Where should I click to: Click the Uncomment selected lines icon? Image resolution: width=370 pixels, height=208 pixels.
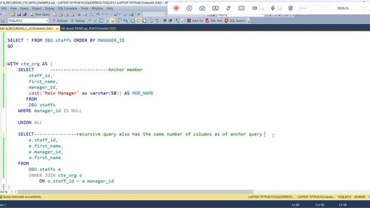pyautogui.click(x=157, y=21)
